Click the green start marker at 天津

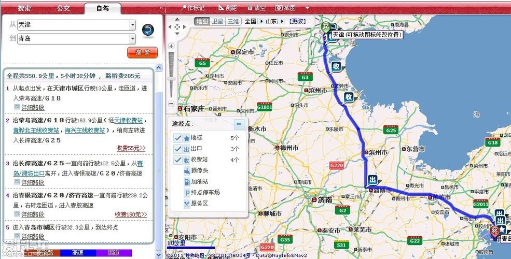[x=325, y=27]
